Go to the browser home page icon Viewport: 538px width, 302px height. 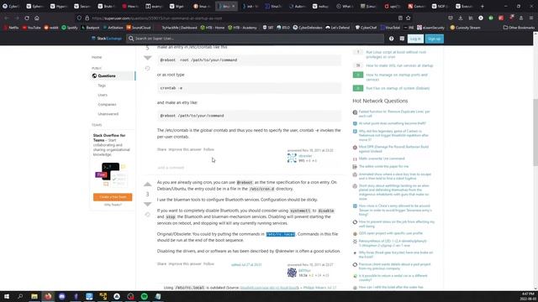pos(37,18)
